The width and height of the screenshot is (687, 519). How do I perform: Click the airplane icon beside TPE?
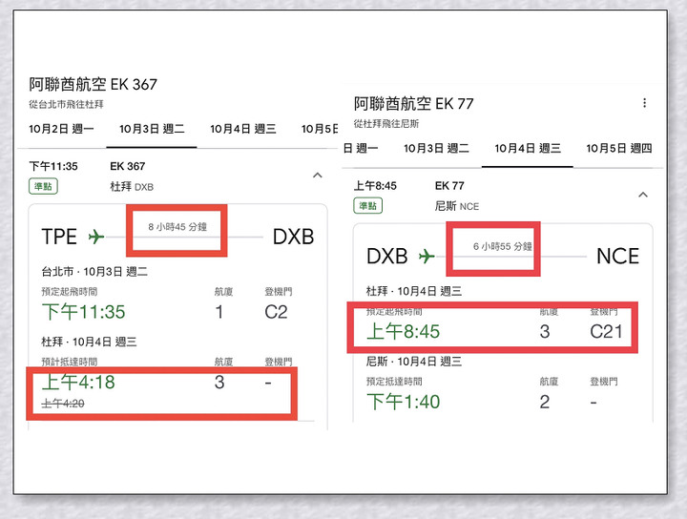(96, 237)
